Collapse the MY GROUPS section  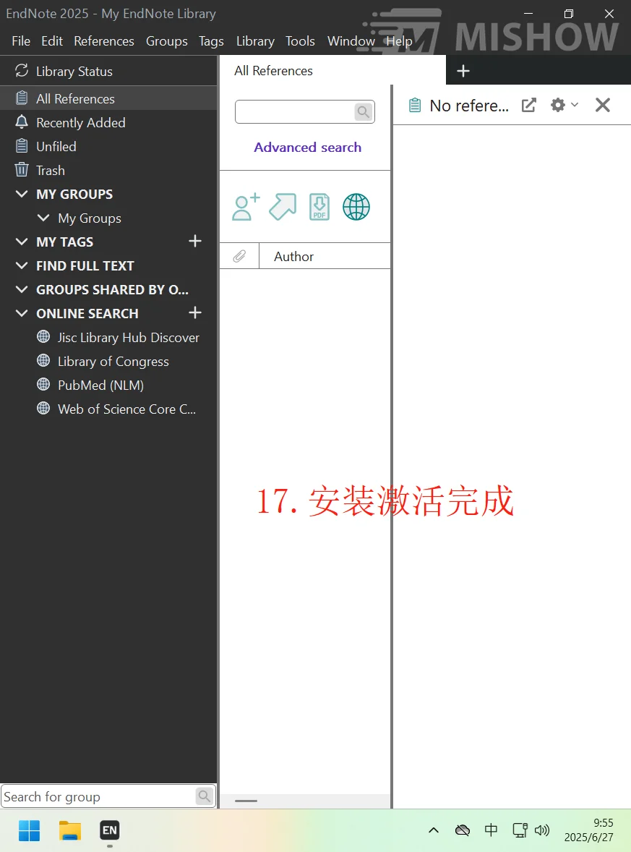pyautogui.click(x=21, y=194)
